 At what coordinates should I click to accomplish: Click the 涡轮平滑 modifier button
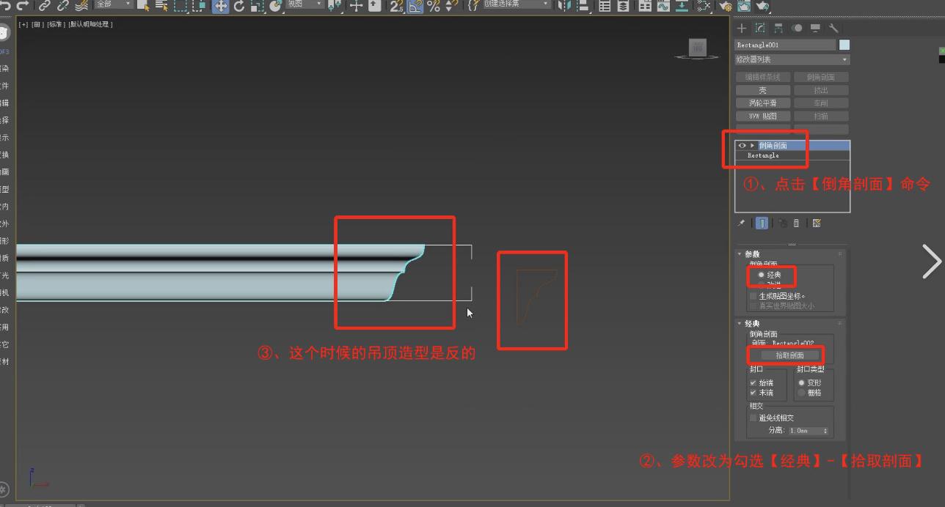point(762,103)
